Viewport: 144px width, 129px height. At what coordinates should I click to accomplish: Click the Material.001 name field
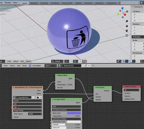pyautogui.click(x=72, y=66)
